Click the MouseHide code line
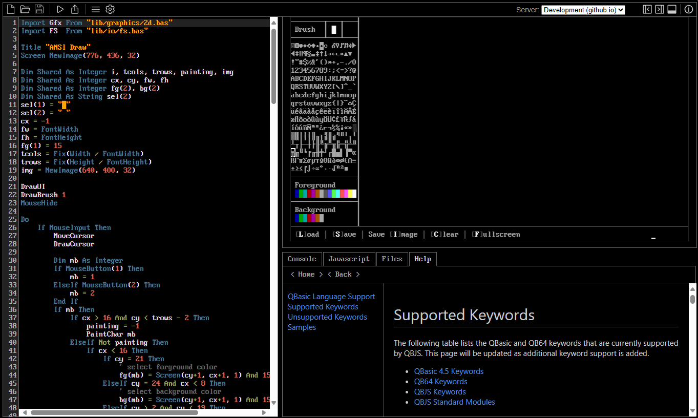The image size is (698, 418). coord(39,203)
